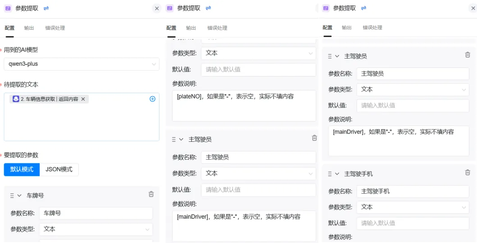The height and width of the screenshot is (243, 477).
Task: Delete 主驾驶员 parameter in the right panel
Action: pos(468,55)
